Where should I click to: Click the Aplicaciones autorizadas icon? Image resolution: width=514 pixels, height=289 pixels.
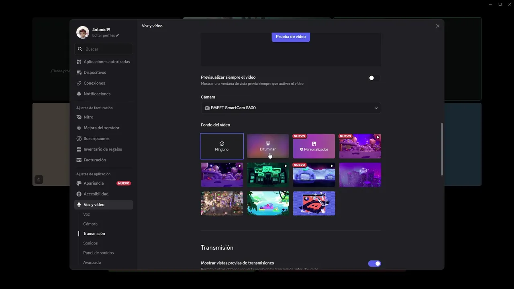tap(79, 62)
